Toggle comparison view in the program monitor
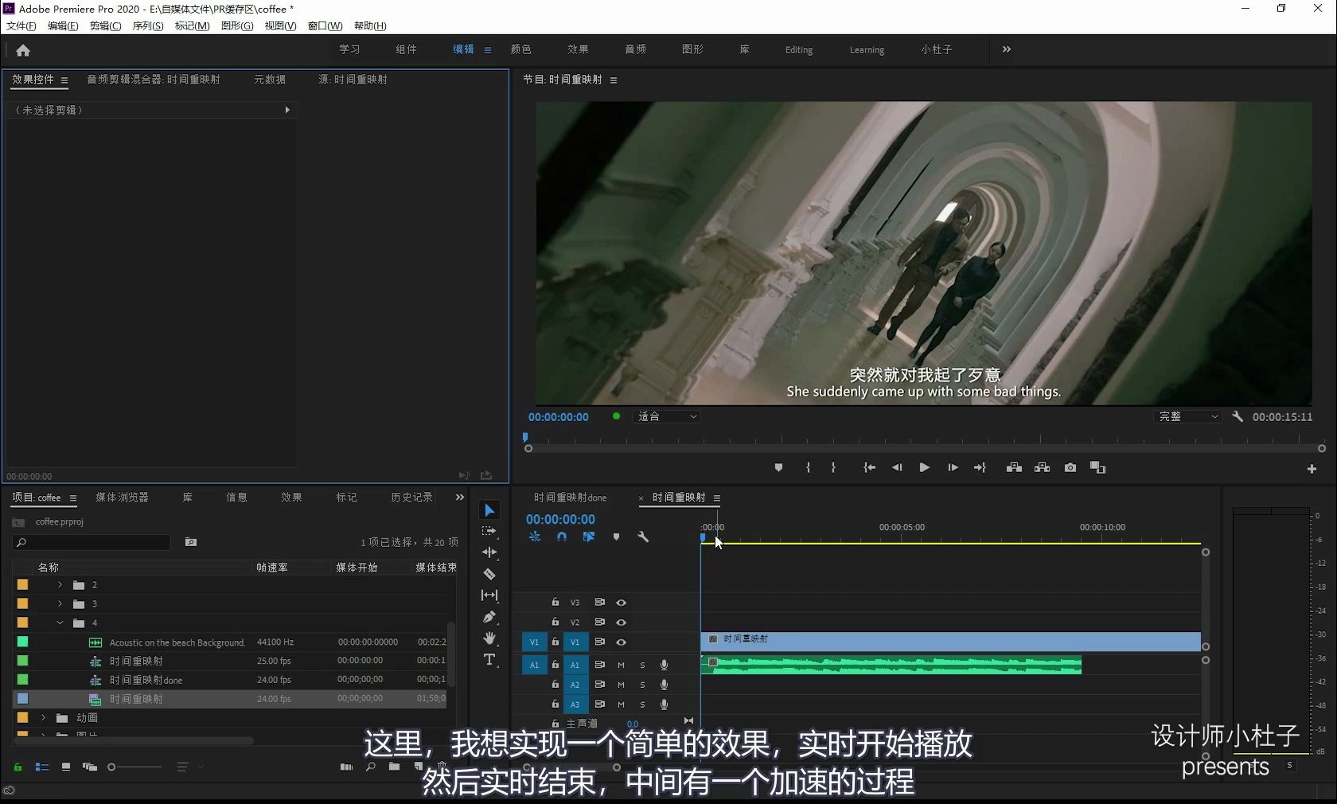This screenshot has width=1337, height=804. (x=1098, y=468)
